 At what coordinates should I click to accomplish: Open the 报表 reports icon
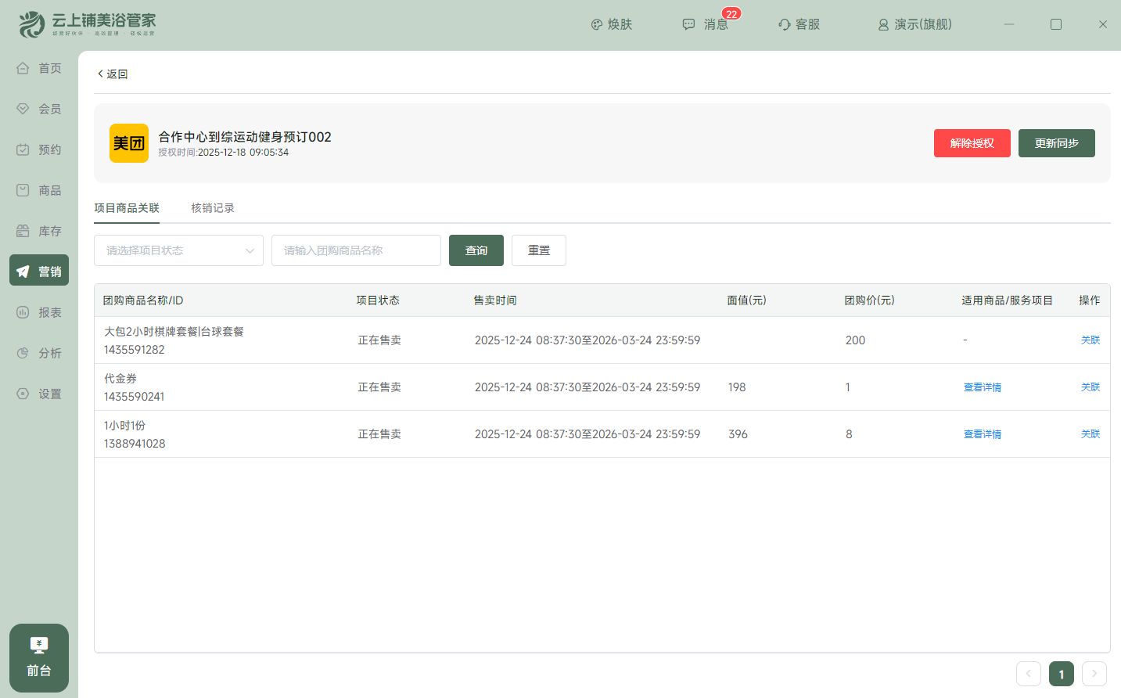pyautogui.click(x=23, y=313)
